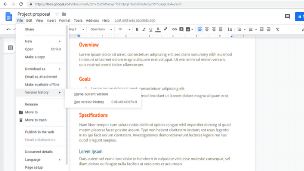
Task: Toggle underline formatting
Action: pos(151,30)
